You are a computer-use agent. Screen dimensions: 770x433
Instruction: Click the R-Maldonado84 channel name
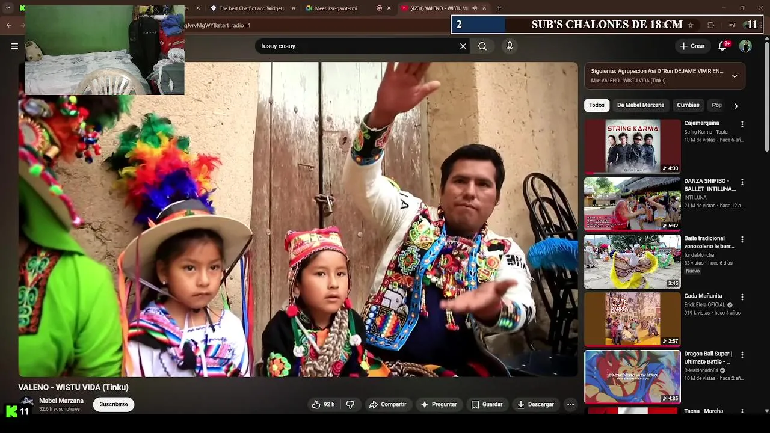pyautogui.click(x=701, y=370)
